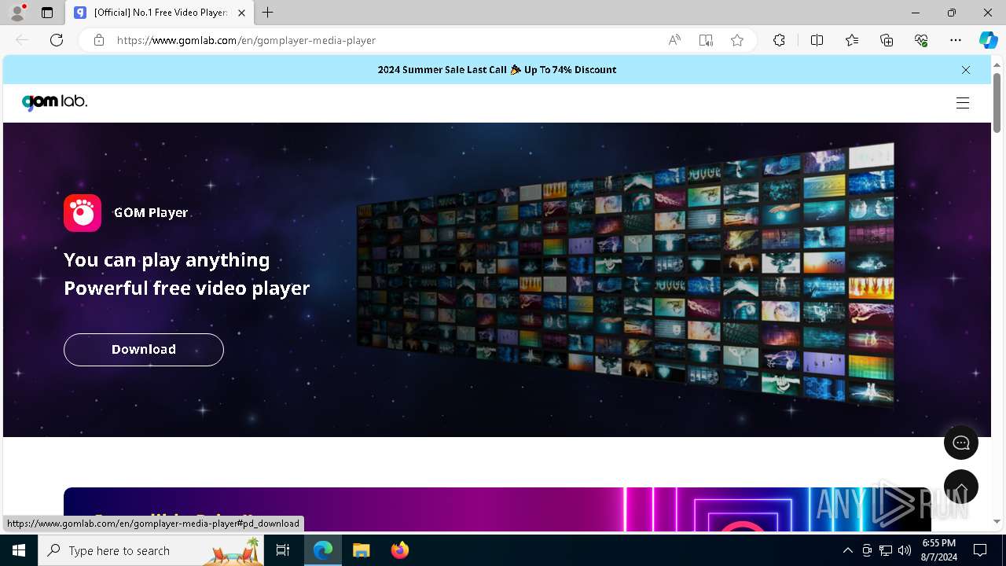Image resolution: width=1006 pixels, height=566 pixels.
Task: Click the video wall hero image
Action: point(626,275)
